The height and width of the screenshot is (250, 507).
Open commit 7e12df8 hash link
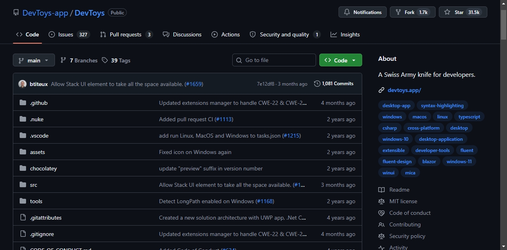[x=266, y=84]
